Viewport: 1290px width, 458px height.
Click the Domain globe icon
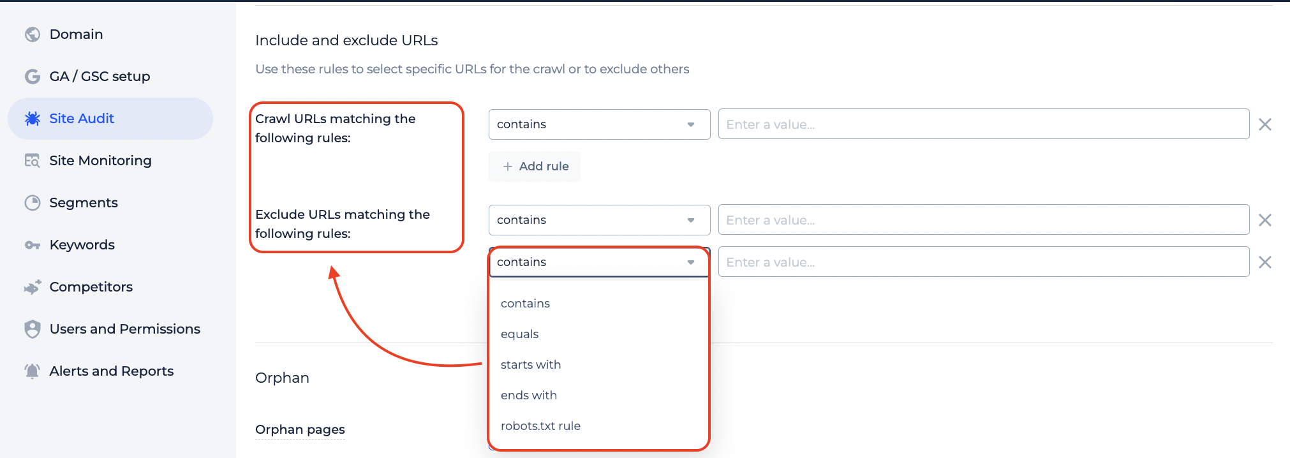coord(33,34)
